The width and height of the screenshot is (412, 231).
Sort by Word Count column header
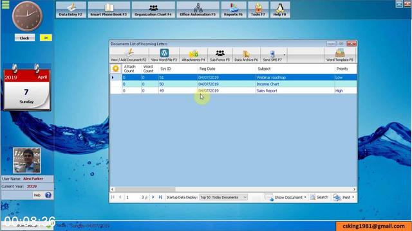click(149, 69)
